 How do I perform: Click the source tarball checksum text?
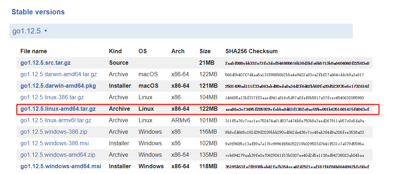coord(297,63)
